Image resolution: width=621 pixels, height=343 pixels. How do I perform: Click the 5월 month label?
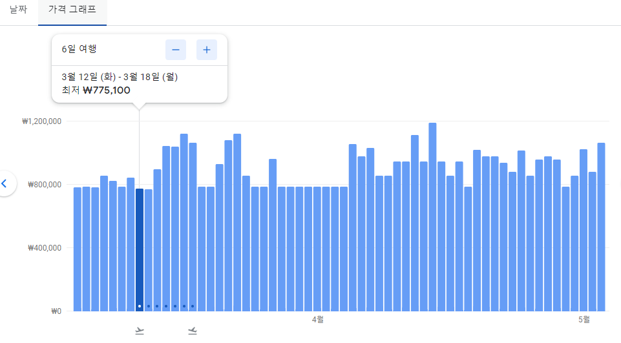coord(584,319)
